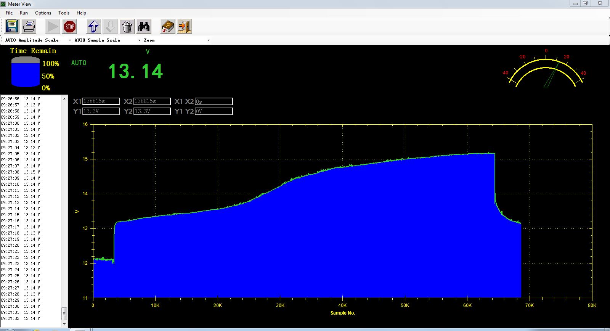Select log entry 09:27:04 13.13 V
610x331 pixels.
click(x=21, y=148)
